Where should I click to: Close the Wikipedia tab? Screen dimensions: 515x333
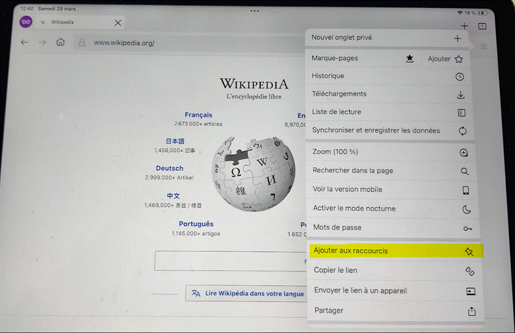coord(118,23)
